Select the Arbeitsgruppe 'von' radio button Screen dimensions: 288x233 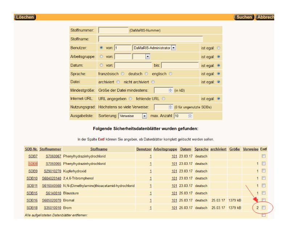[x=101, y=57]
